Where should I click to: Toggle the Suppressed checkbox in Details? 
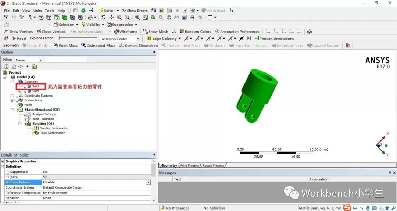pos(7,172)
